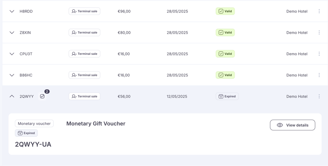328x166 pixels.
Task: Click the expired calendar icon in 2QWYY row
Action: point(221,97)
